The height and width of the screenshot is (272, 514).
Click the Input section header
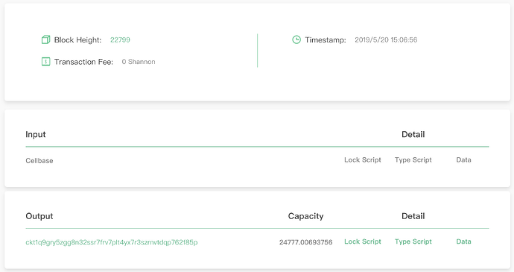point(36,135)
